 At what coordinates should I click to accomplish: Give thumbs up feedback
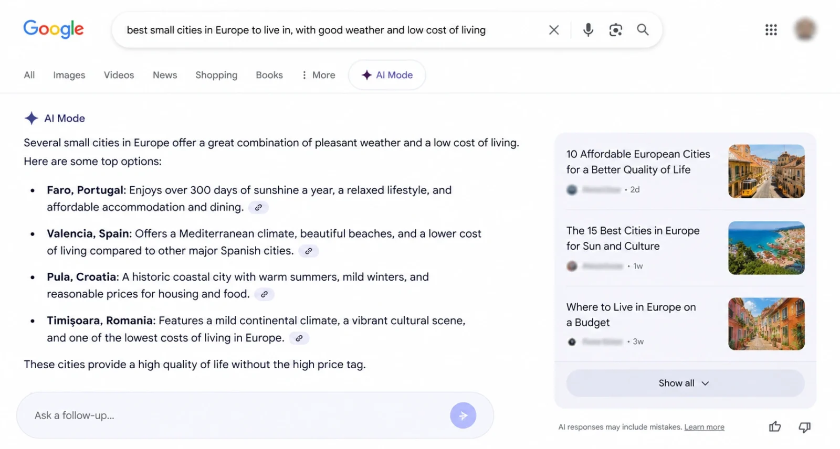[x=775, y=427]
